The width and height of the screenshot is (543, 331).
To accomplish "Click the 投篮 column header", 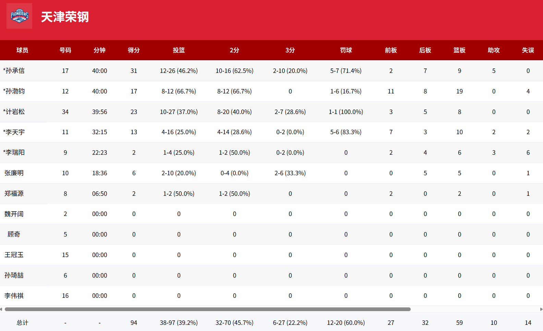I will (179, 50).
